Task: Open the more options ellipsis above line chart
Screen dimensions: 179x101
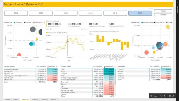Action: (87, 29)
